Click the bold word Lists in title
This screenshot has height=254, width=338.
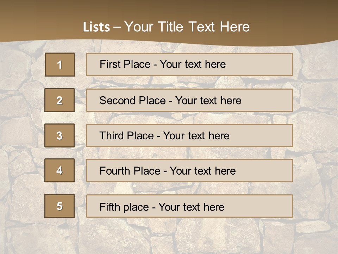(x=96, y=27)
